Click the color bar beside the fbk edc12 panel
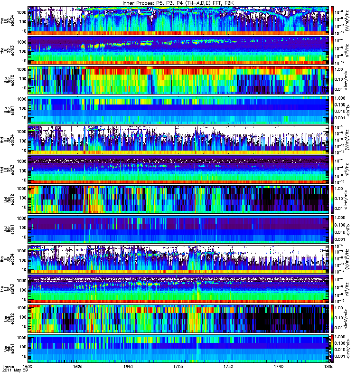This screenshot has height=380, width=356. (332, 319)
